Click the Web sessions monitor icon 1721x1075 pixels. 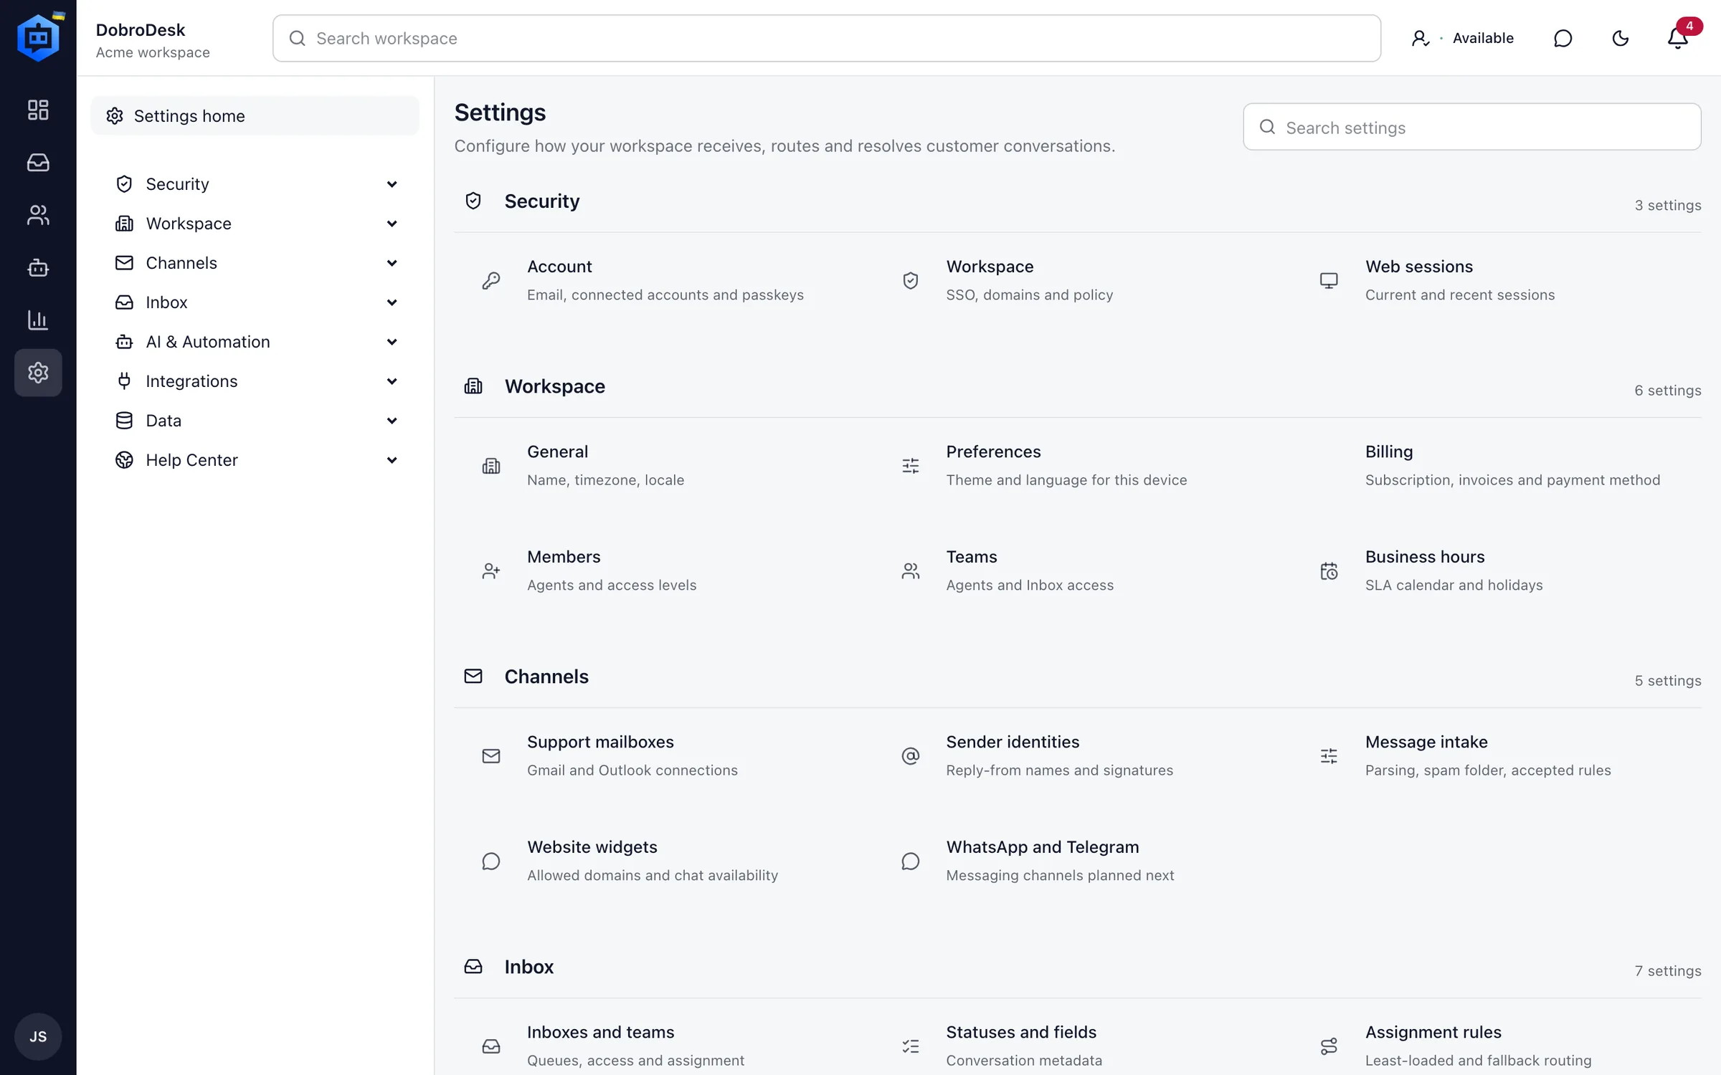click(1329, 280)
